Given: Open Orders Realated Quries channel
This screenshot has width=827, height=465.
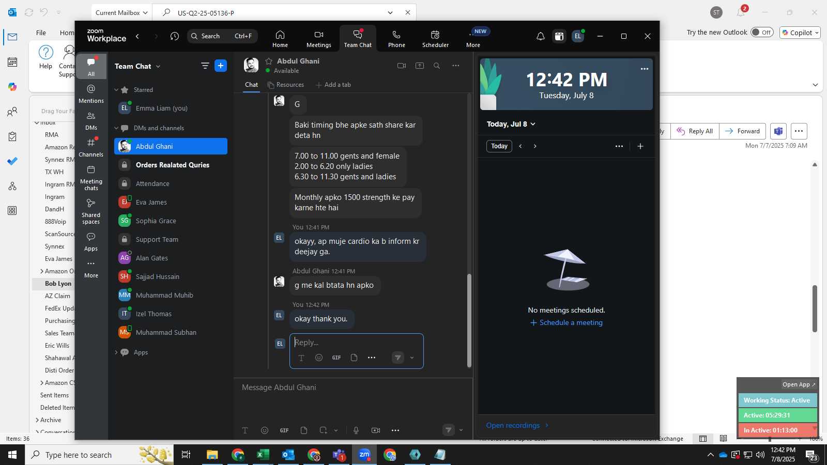Looking at the screenshot, I should [x=171, y=165].
